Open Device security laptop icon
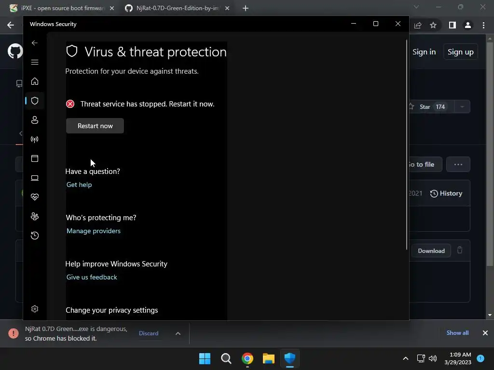 [35, 178]
